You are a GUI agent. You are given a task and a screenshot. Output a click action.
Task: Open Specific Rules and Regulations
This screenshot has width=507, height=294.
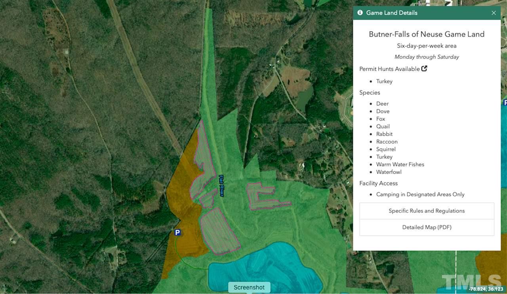click(427, 211)
